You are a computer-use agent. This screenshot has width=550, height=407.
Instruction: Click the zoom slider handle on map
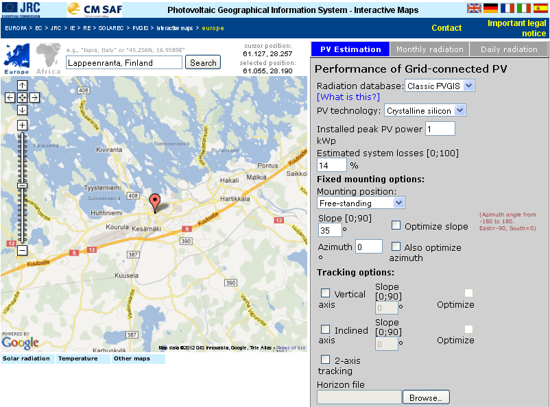[x=22, y=186]
